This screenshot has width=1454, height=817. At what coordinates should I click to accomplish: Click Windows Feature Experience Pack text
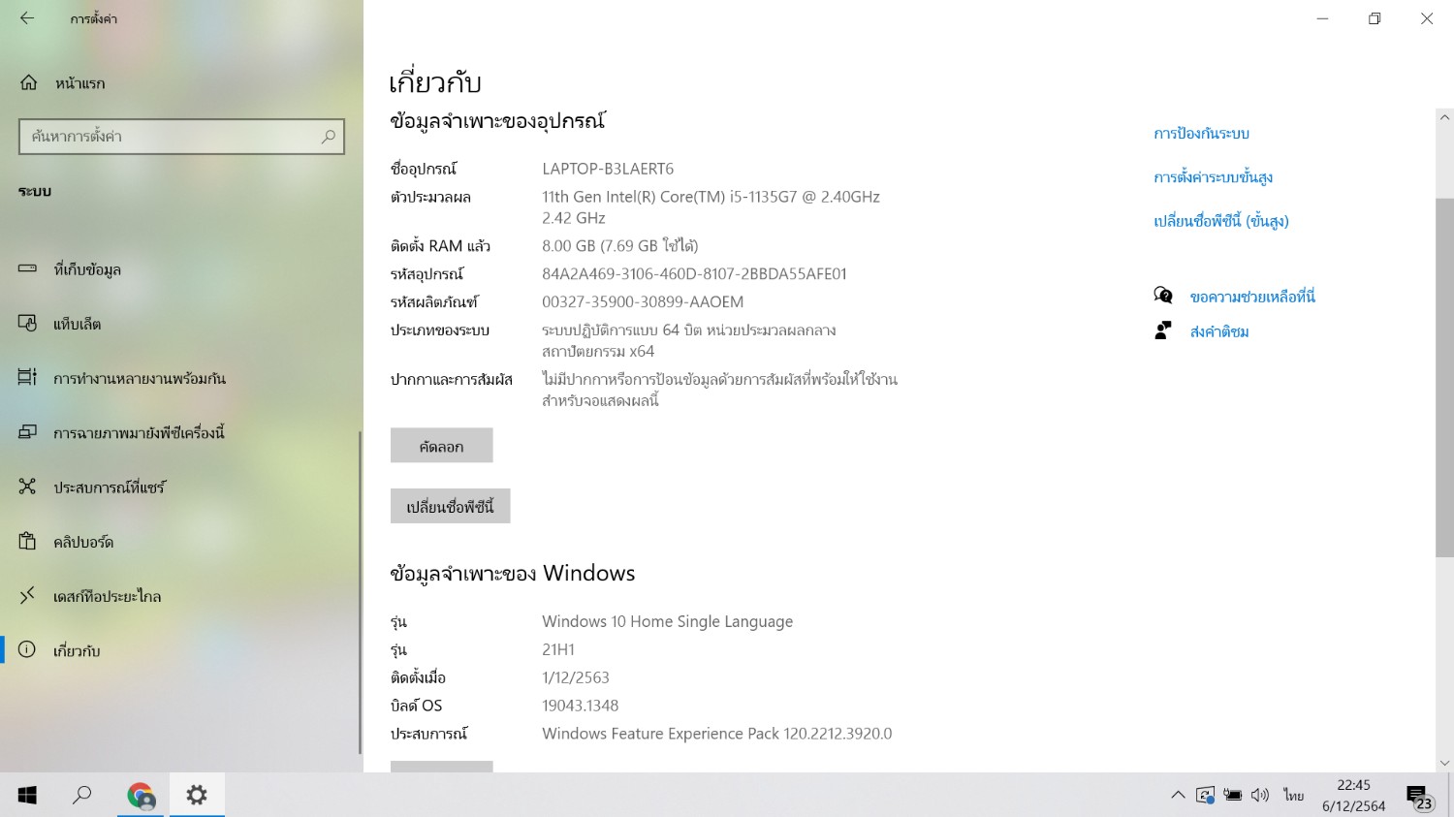coord(716,734)
